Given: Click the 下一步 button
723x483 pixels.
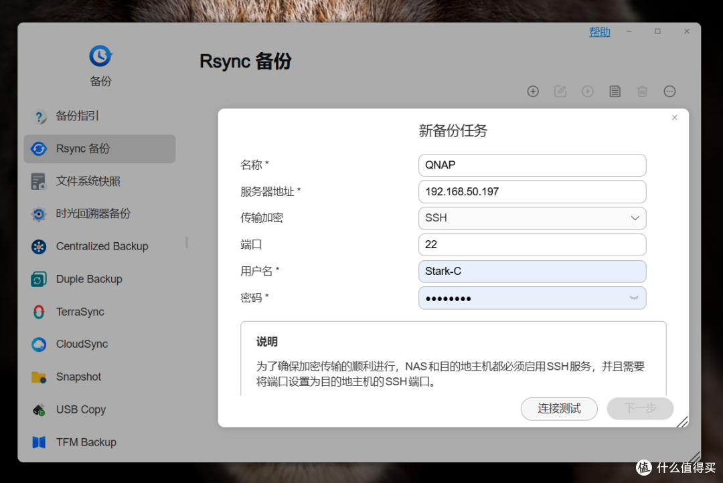Looking at the screenshot, I should coord(640,408).
